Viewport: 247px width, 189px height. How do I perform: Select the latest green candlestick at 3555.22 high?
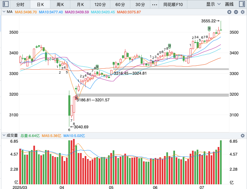[221, 26]
